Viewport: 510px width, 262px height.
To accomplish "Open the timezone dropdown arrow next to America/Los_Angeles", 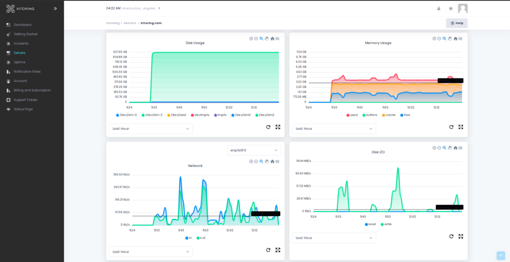I will coord(159,8).
